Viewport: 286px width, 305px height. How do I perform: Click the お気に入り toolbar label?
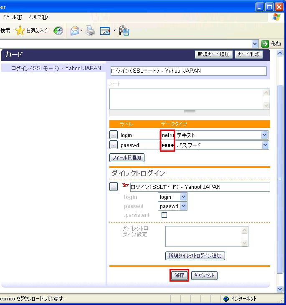tap(37, 30)
